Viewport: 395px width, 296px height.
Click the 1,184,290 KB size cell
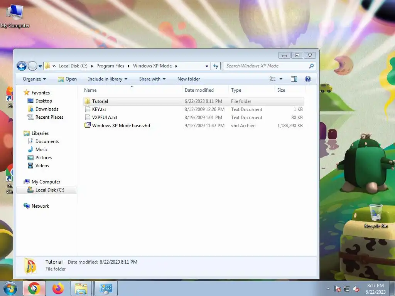click(x=290, y=125)
